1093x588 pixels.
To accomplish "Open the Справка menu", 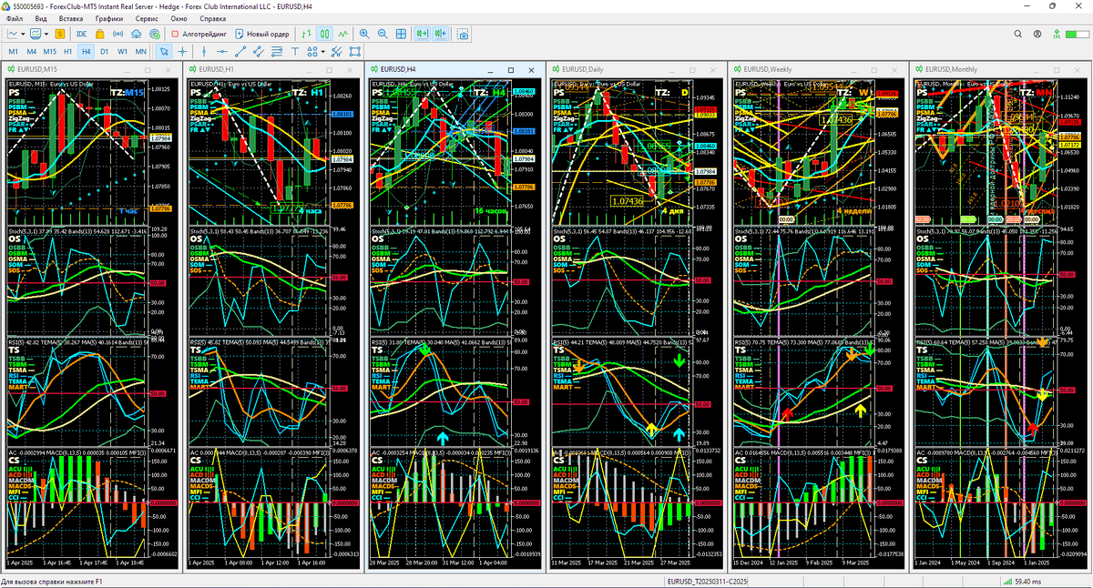I will 212,18.
